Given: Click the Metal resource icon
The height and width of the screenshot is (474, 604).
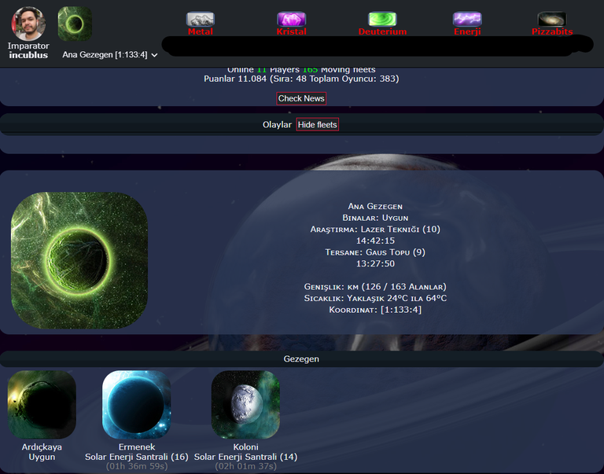Looking at the screenshot, I should pyautogui.click(x=201, y=19).
